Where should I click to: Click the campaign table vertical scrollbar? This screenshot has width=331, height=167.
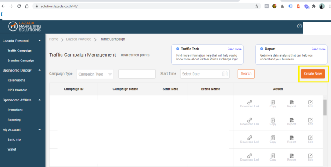[325, 107]
